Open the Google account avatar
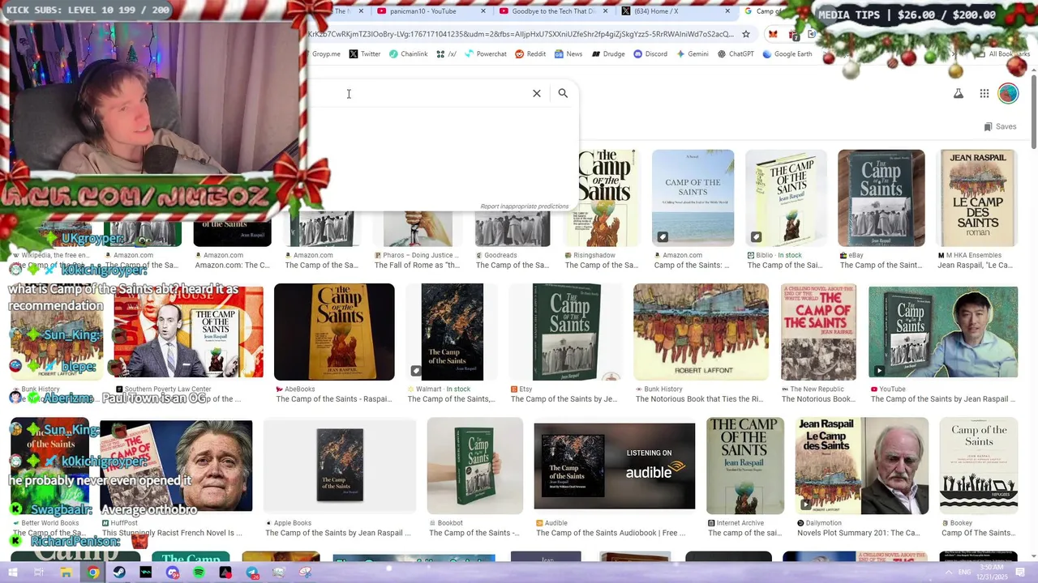The height and width of the screenshot is (583, 1038). tap(1008, 94)
